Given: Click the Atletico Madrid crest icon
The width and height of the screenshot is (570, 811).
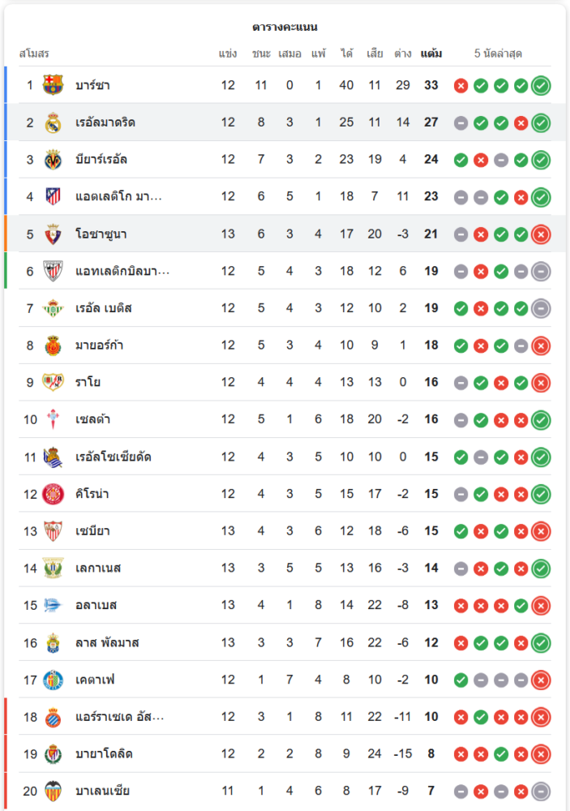Looking at the screenshot, I should (53, 196).
